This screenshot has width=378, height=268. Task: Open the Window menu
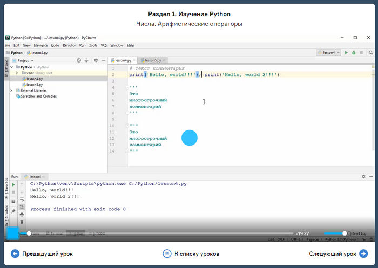tap(117, 45)
